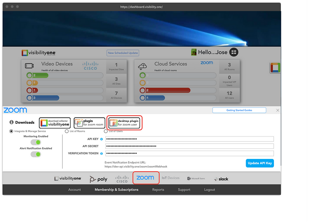The height and width of the screenshot is (224, 310).
Task: Click the visibilityone logo in dashboard header
Action: click(x=39, y=53)
